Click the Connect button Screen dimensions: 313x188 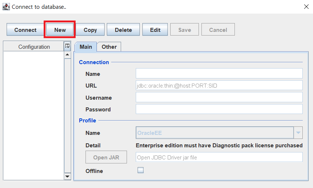point(25,30)
